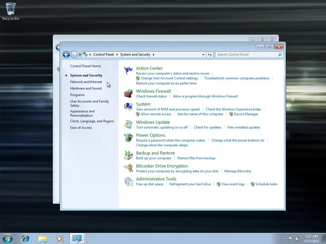Screen dimensions: 326x244
Task: Click See the name of this computer
Action: [x=200, y=114]
